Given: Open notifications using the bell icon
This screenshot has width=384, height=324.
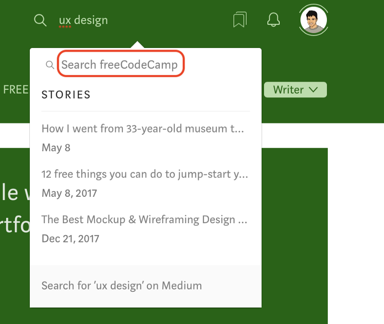Looking at the screenshot, I should point(273,20).
